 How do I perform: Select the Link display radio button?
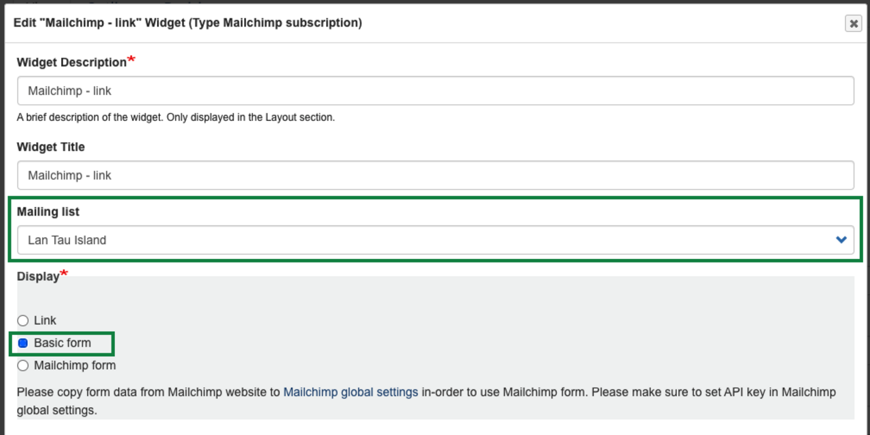coord(23,321)
